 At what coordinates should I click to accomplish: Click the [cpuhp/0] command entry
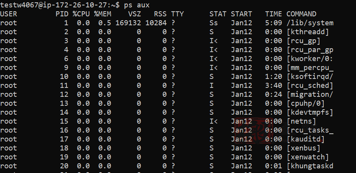tap(305, 103)
